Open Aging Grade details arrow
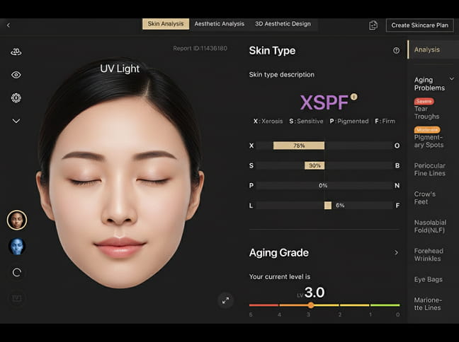The image size is (459, 342). [x=395, y=252]
